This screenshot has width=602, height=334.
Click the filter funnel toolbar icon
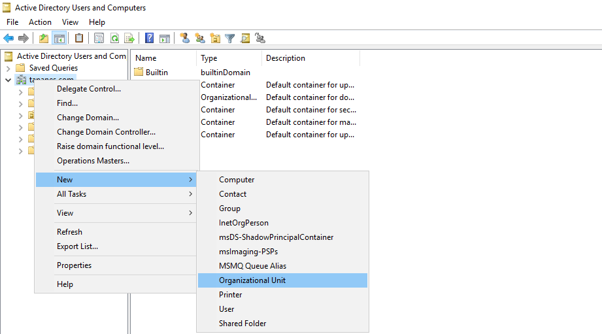click(x=230, y=39)
